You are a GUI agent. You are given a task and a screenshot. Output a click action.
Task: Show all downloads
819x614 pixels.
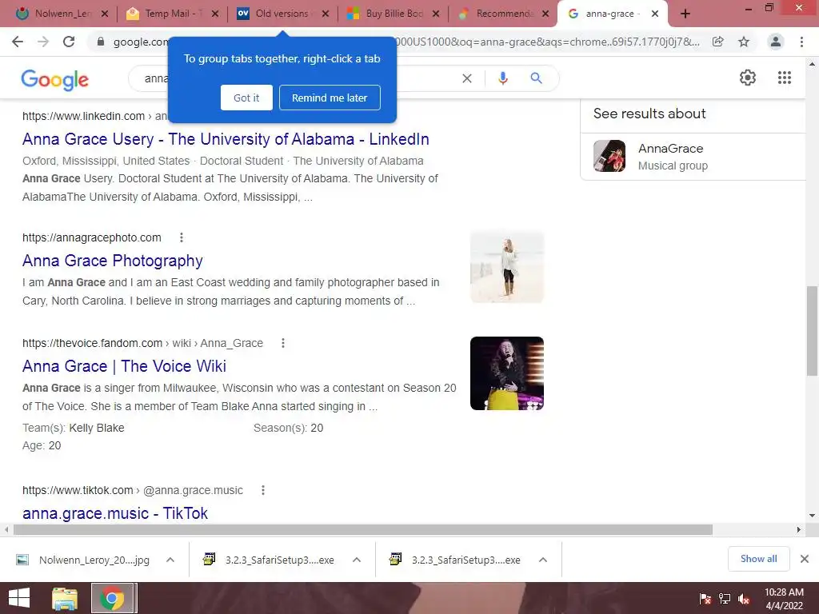point(758,559)
